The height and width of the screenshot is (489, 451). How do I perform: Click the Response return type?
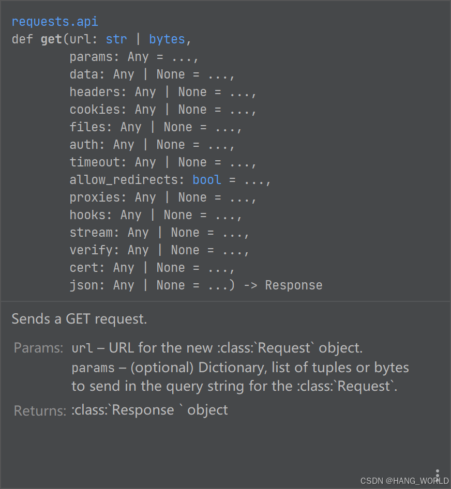tap(293, 285)
